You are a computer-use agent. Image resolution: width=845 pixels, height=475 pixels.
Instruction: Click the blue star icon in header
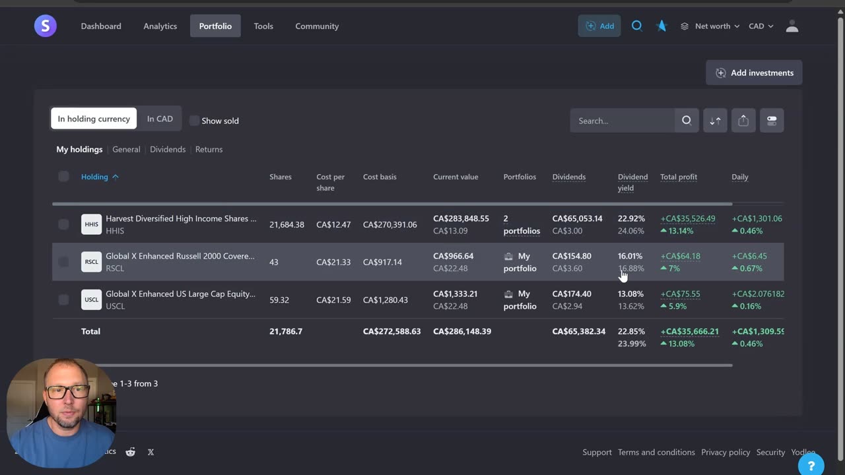tap(661, 26)
